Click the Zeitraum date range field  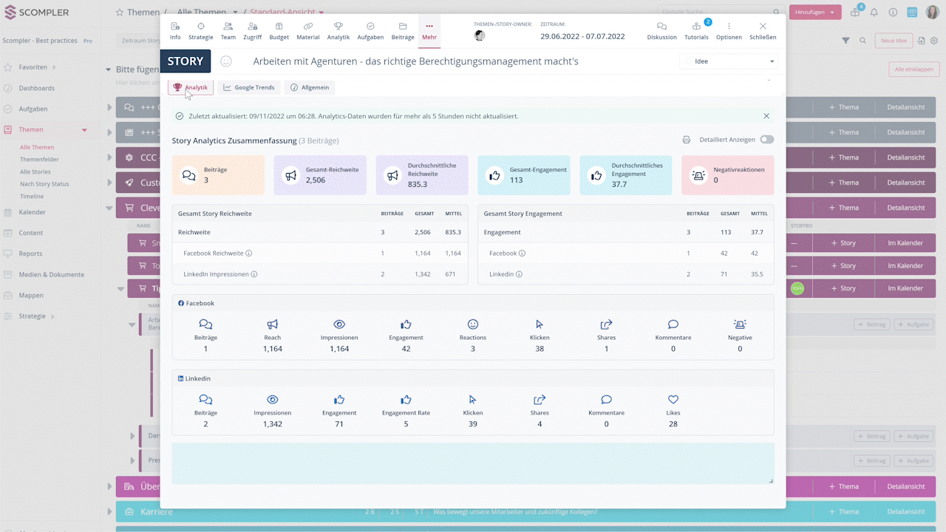(x=582, y=35)
